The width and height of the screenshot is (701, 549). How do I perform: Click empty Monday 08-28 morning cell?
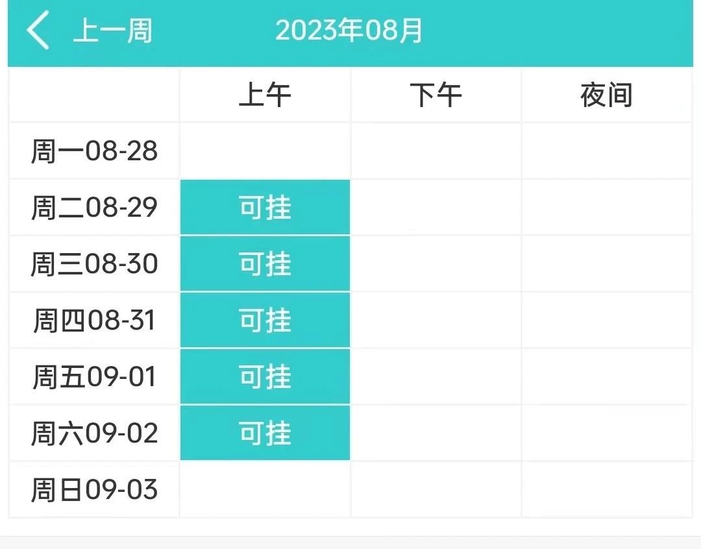pyautogui.click(x=265, y=151)
